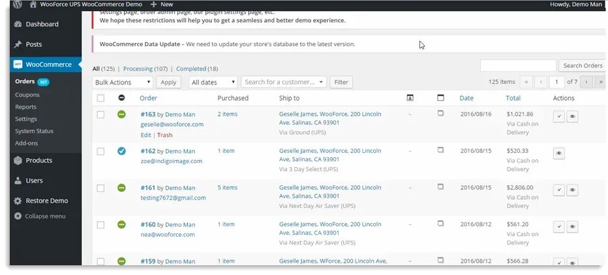608x275 pixels.
Task: Open the Settings submenu item
Action: tap(26, 119)
